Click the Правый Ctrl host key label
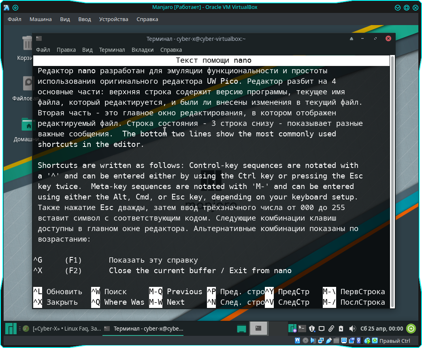This screenshot has height=348, width=422. click(x=394, y=341)
